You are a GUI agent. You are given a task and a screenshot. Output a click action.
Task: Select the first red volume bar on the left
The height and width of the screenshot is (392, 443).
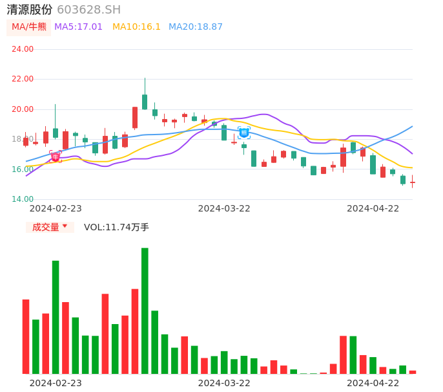click(26, 336)
